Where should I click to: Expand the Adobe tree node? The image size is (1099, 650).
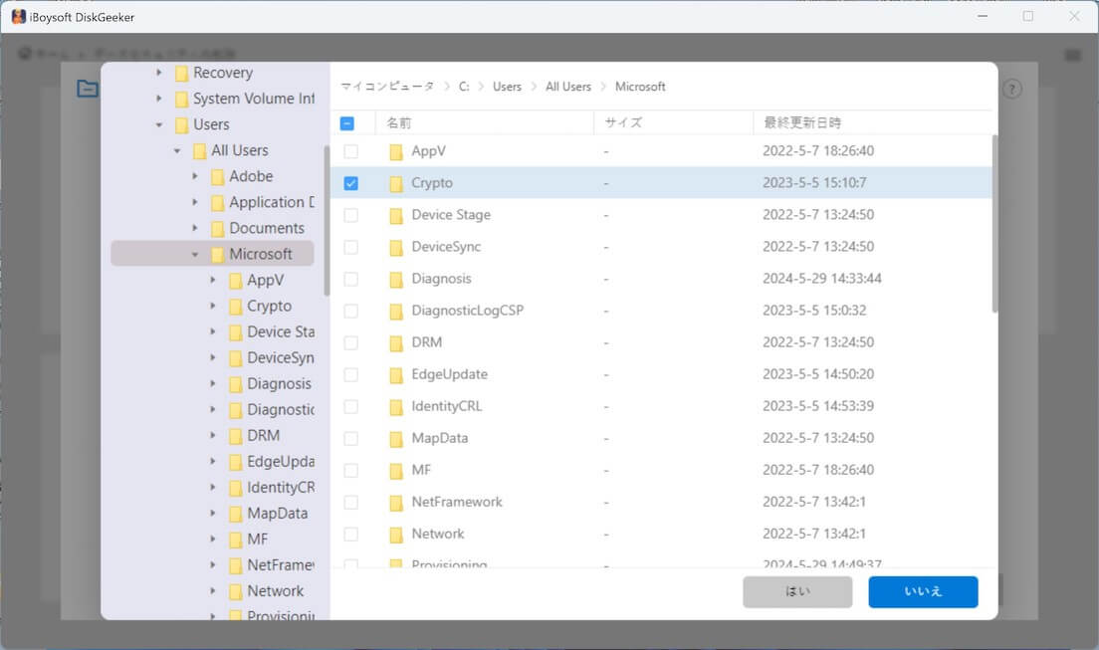[195, 176]
